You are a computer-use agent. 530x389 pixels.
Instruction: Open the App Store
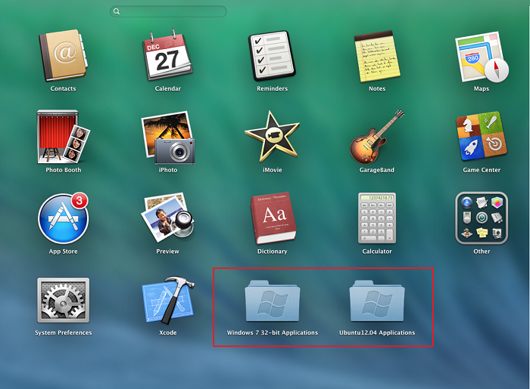(x=63, y=218)
